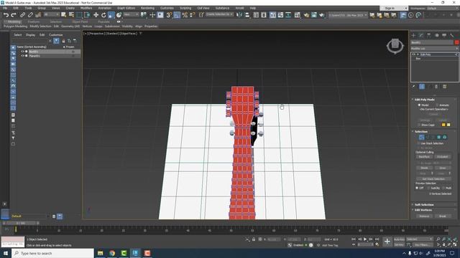Toggle visibility eye of Box001 in explorer
460x258 pixels.
(22, 52)
